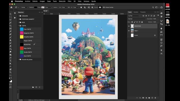
Task: Hide the Capa 1 layer eye
Action: point(129,31)
